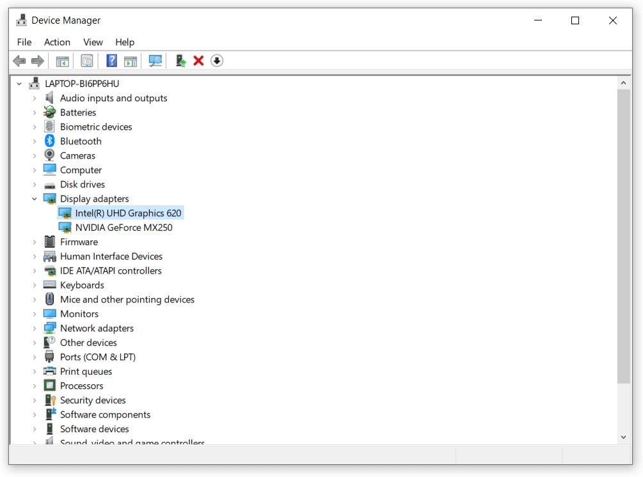This screenshot has width=643, height=477.
Task: Click the Help toolbar icon
Action: pyautogui.click(x=112, y=61)
